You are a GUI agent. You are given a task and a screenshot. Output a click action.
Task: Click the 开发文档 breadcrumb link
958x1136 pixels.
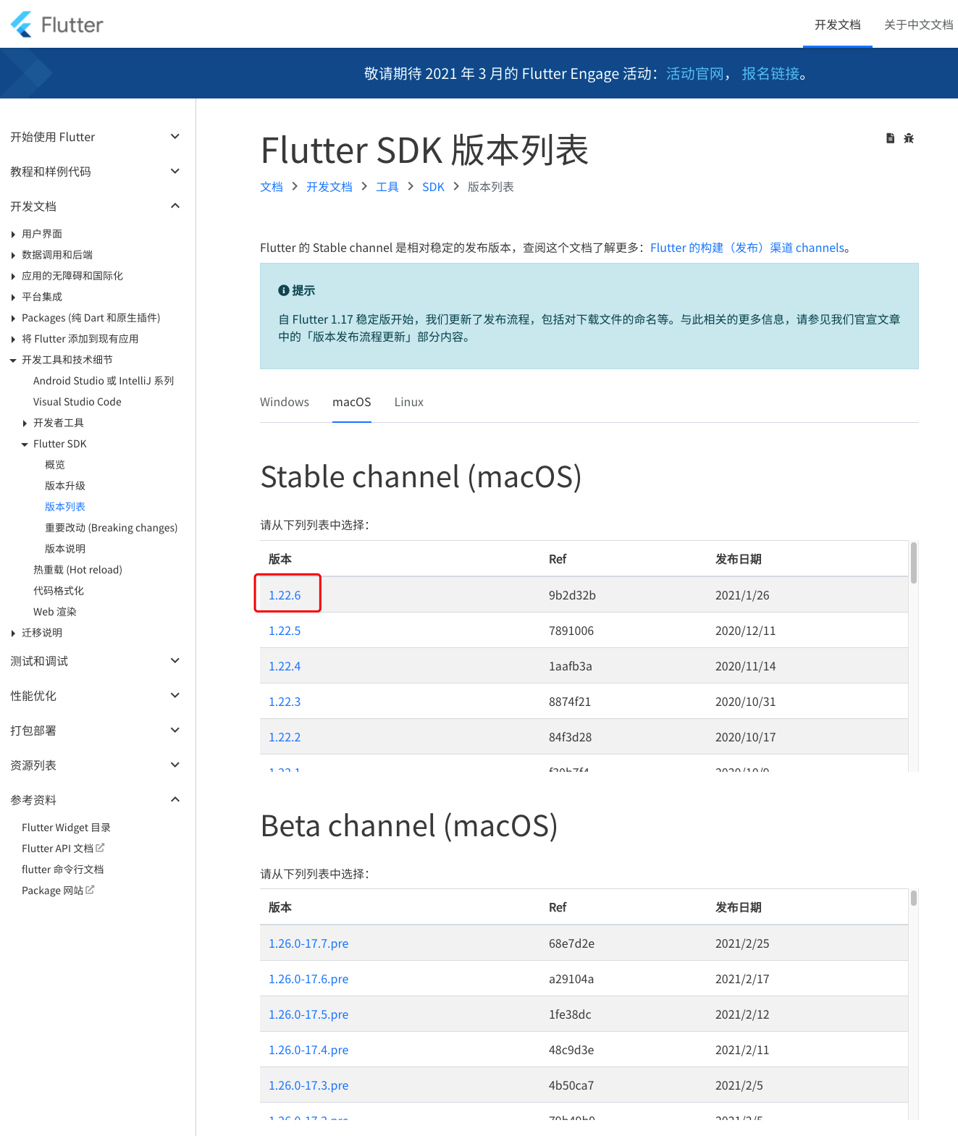(329, 187)
